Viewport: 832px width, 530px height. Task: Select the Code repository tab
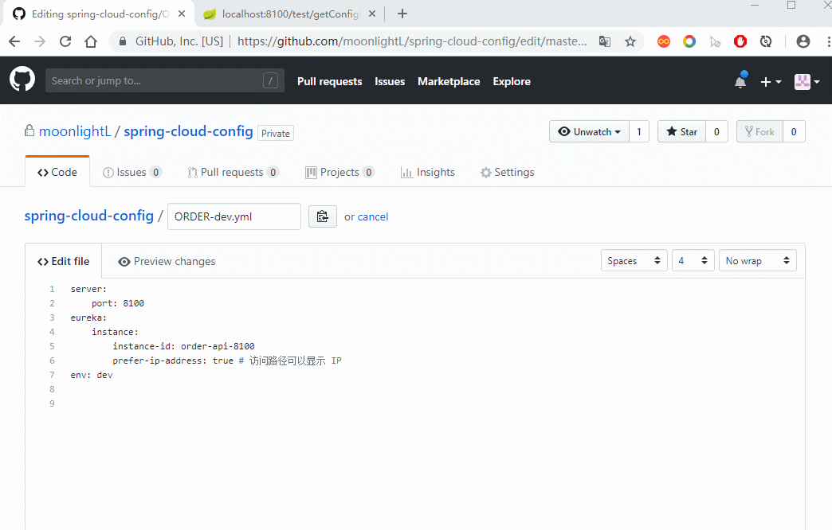tap(57, 172)
